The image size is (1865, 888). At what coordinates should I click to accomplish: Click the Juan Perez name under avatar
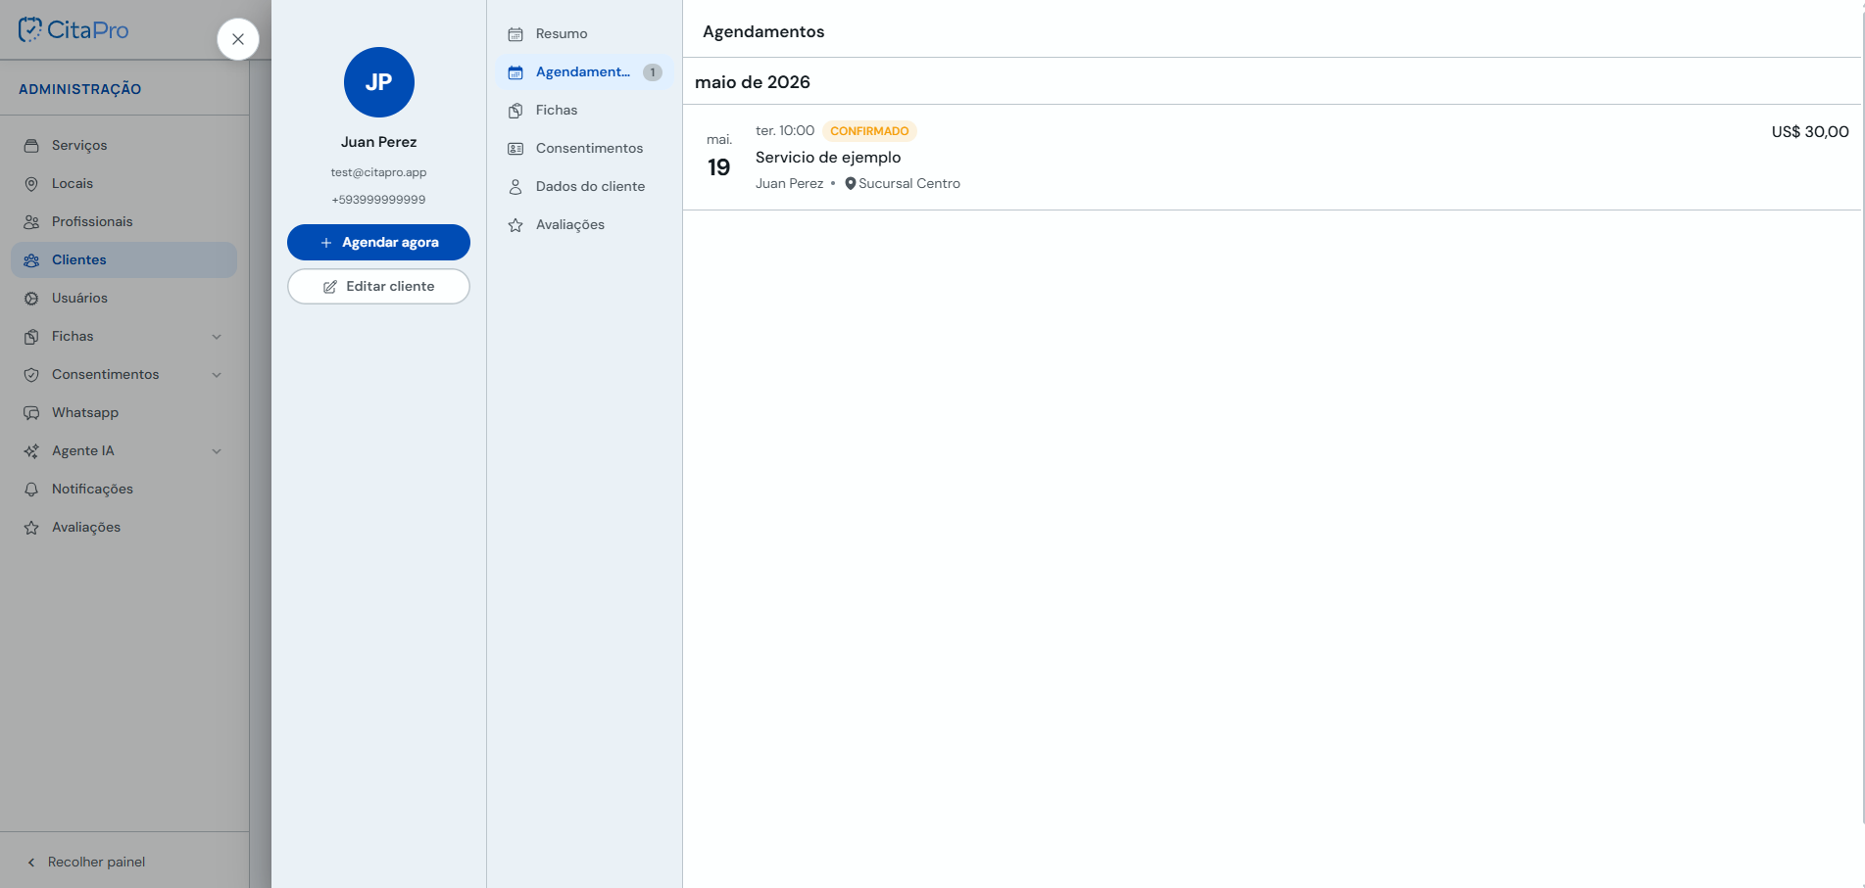(378, 142)
